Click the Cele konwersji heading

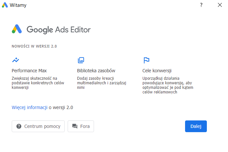[157, 71]
